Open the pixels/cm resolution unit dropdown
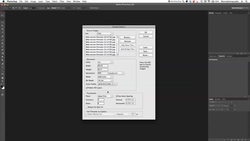 pos(116,73)
